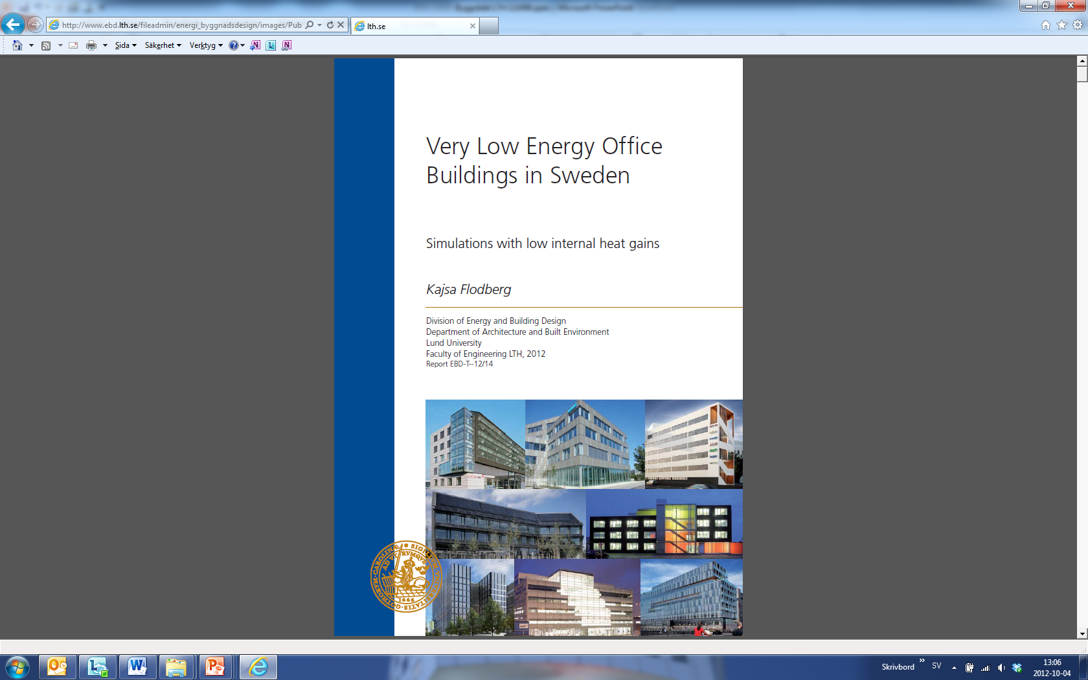This screenshot has height=680, width=1088.
Task: Click the bottom-right glass building photo
Action: pyautogui.click(x=692, y=597)
